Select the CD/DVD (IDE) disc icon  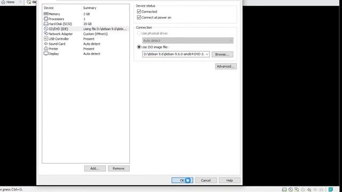[x=46, y=29]
